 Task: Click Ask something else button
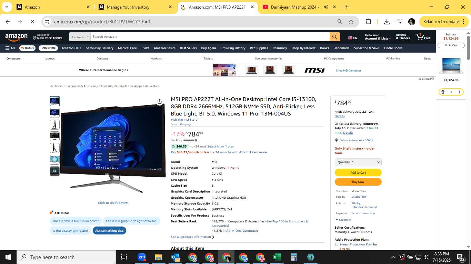(109, 231)
